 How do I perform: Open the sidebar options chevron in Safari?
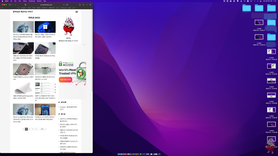tap(12, 5)
